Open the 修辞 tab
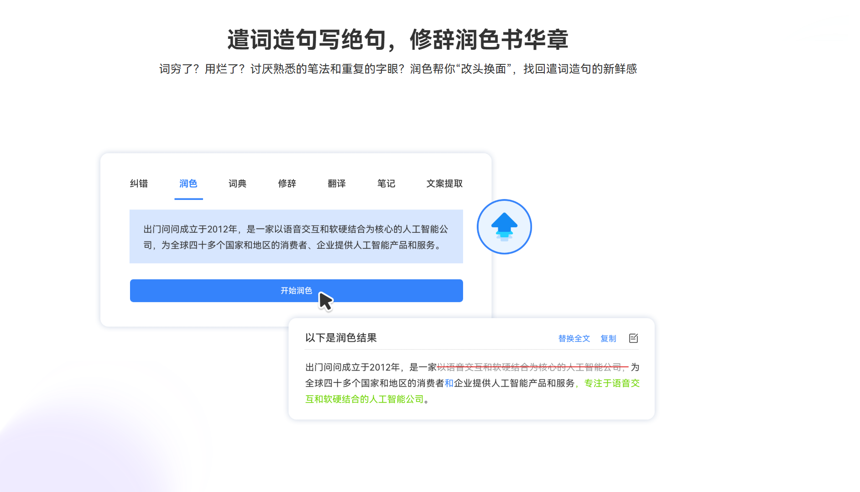The width and height of the screenshot is (860, 492). tap(287, 183)
